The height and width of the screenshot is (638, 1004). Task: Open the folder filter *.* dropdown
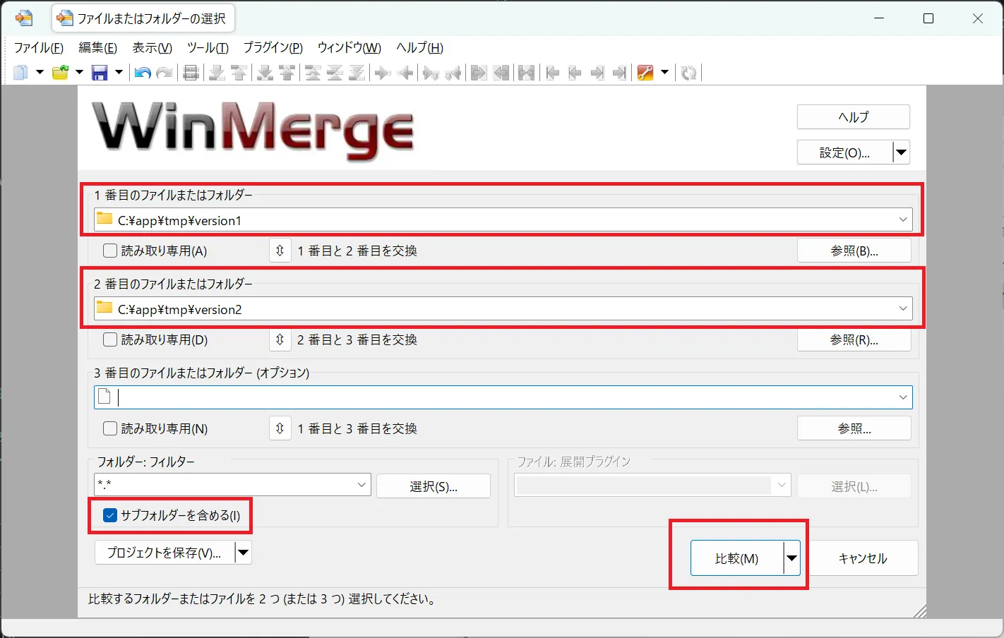click(361, 485)
